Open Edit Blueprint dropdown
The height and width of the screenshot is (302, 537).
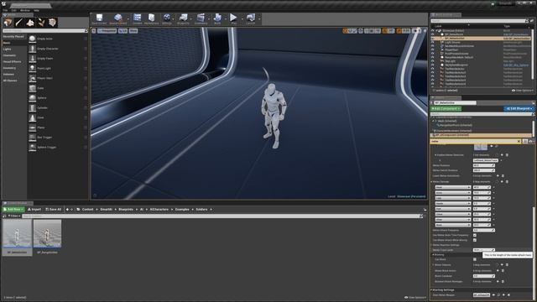coord(519,108)
